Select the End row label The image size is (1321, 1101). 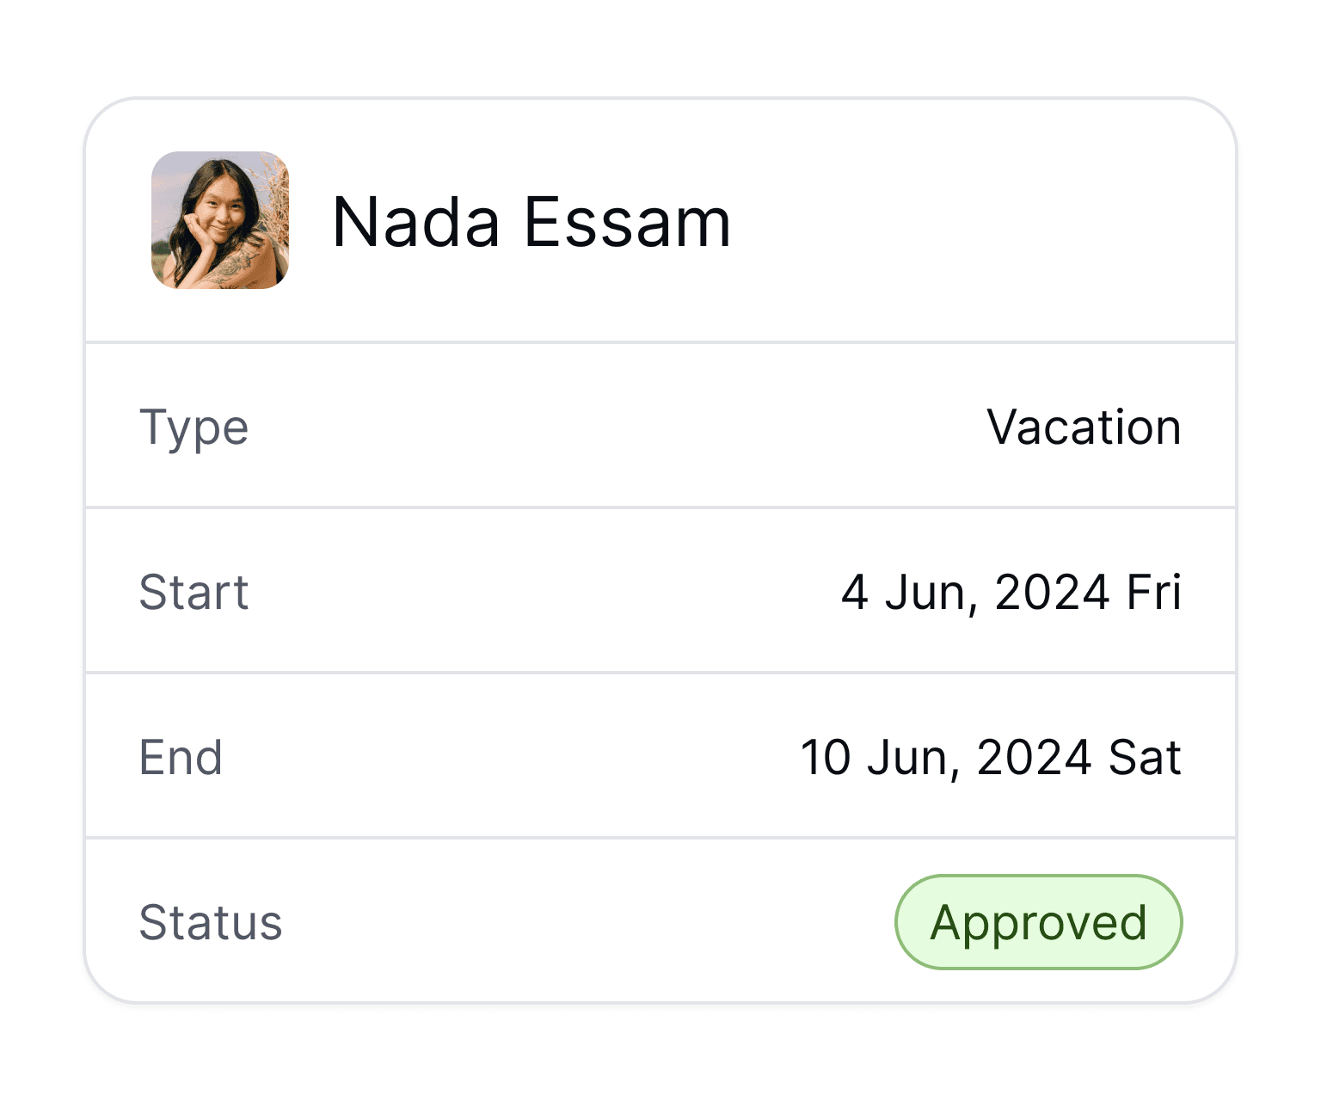point(181,758)
